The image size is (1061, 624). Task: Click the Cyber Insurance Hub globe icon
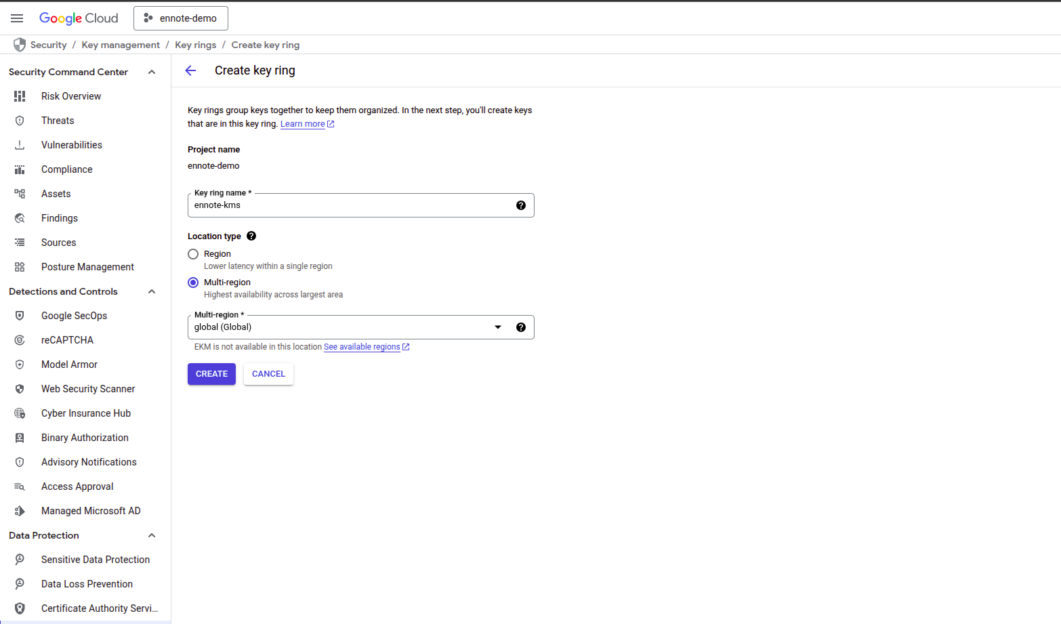[20, 413]
